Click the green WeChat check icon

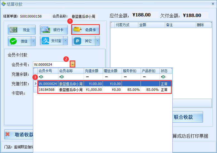coord(13,41)
